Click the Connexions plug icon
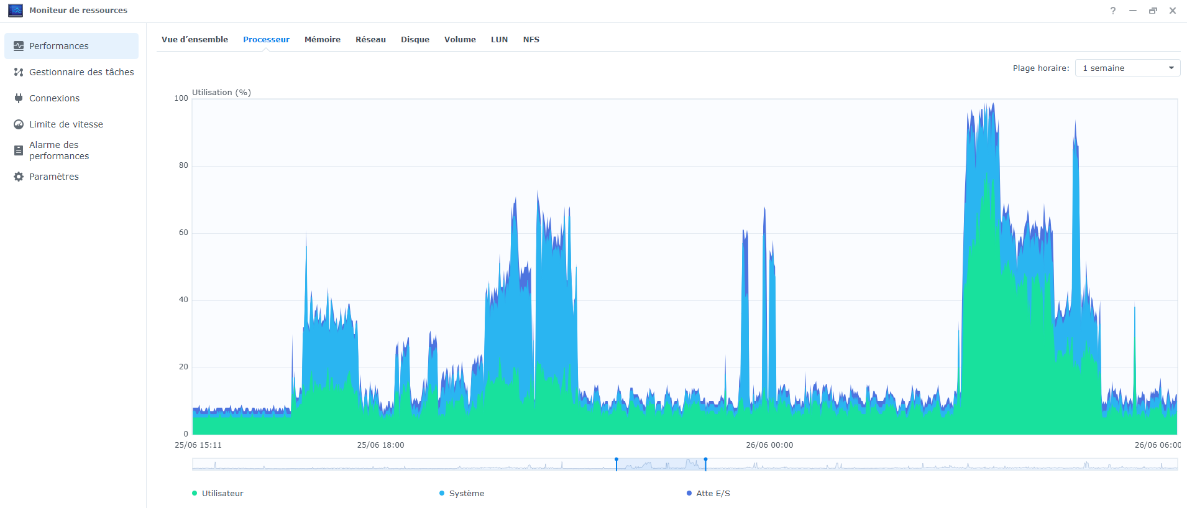The width and height of the screenshot is (1187, 508). pos(19,98)
